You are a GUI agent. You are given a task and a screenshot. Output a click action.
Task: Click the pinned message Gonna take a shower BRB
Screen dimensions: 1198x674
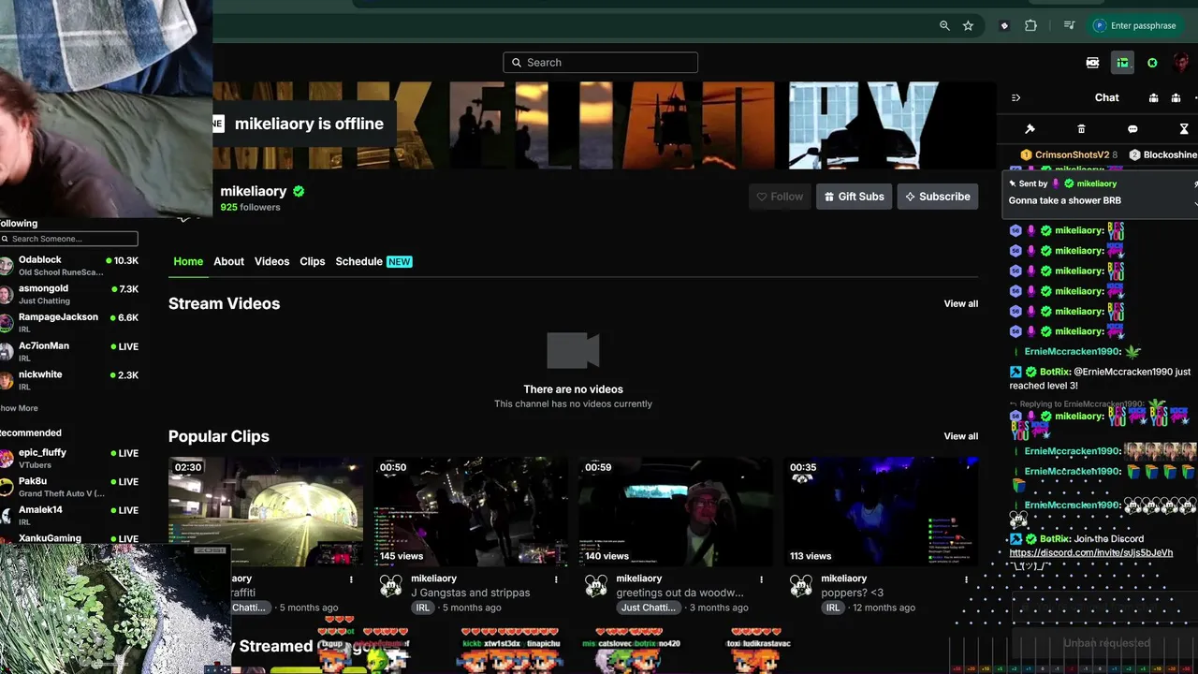pyautogui.click(x=1065, y=200)
